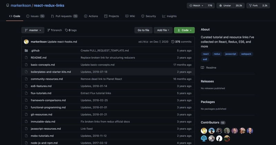
Task: Open commit message 'Remove dead link to Planet React'
Action: (101, 79)
